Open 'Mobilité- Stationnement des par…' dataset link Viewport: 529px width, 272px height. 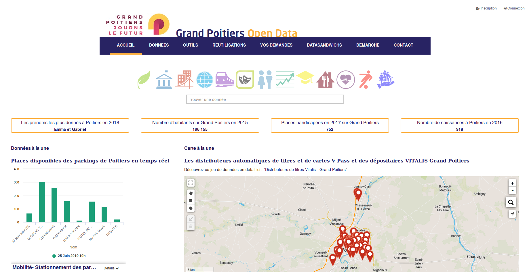(54, 267)
